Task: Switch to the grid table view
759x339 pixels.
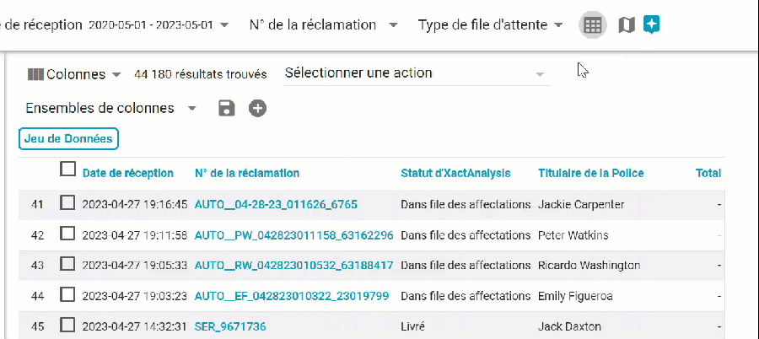Action: (x=593, y=25)
